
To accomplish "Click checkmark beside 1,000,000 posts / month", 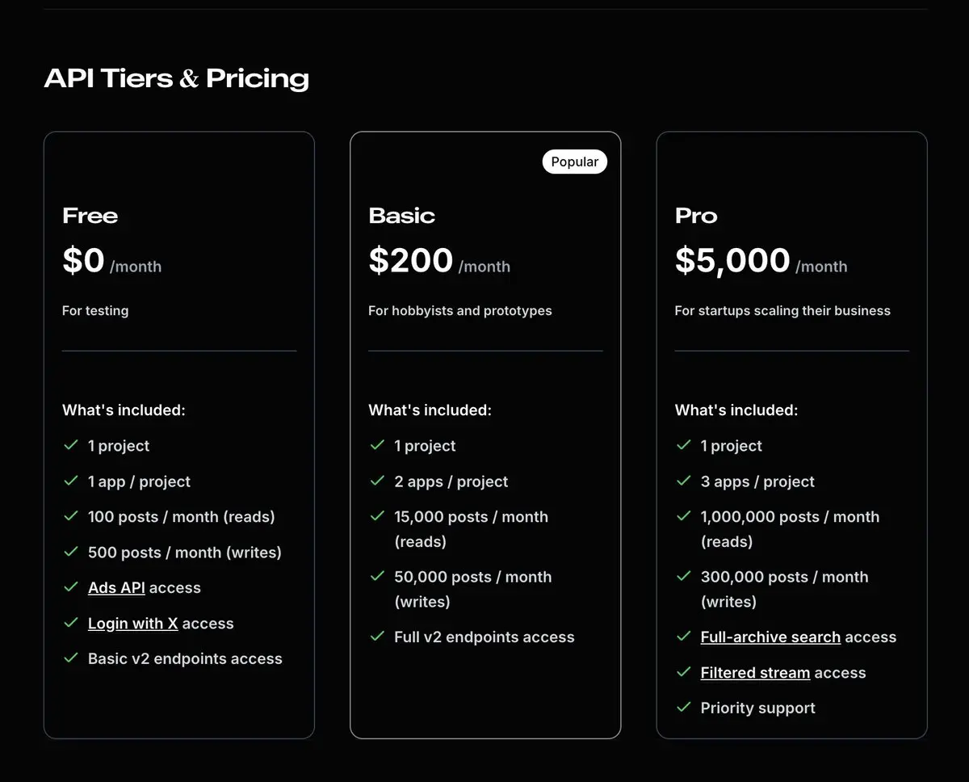I will coord(684,515).
